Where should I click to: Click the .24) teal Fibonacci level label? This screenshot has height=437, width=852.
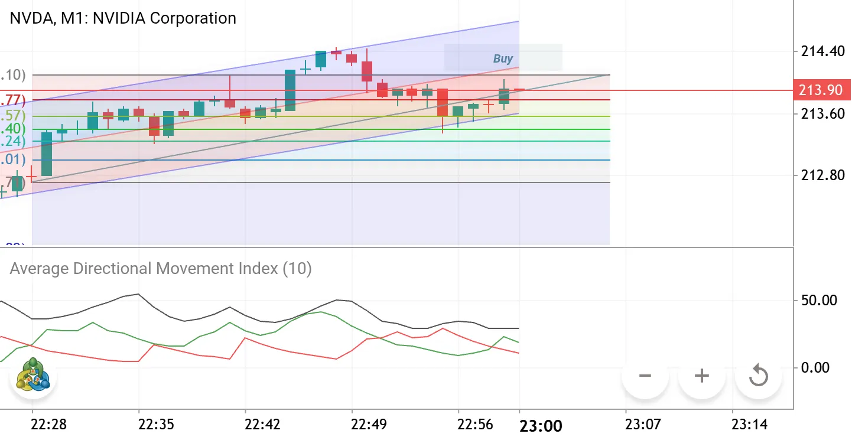pos(13,141)
